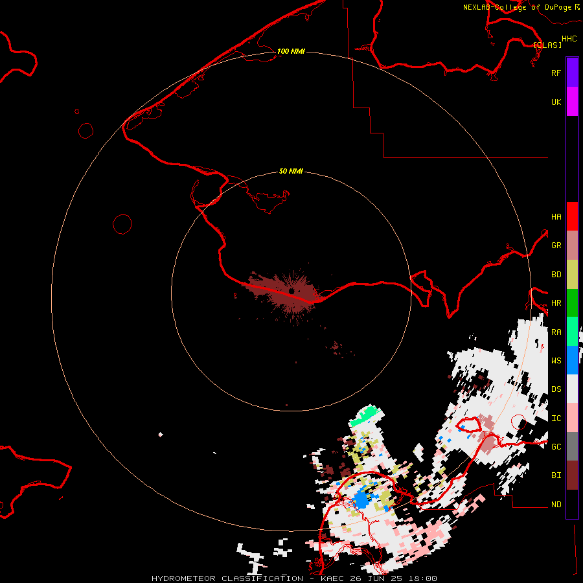Click the RA light green swatch
Image resolution: width=583 pixels, height=583 pixels.
pyautogui.click(x=572, y=332)
